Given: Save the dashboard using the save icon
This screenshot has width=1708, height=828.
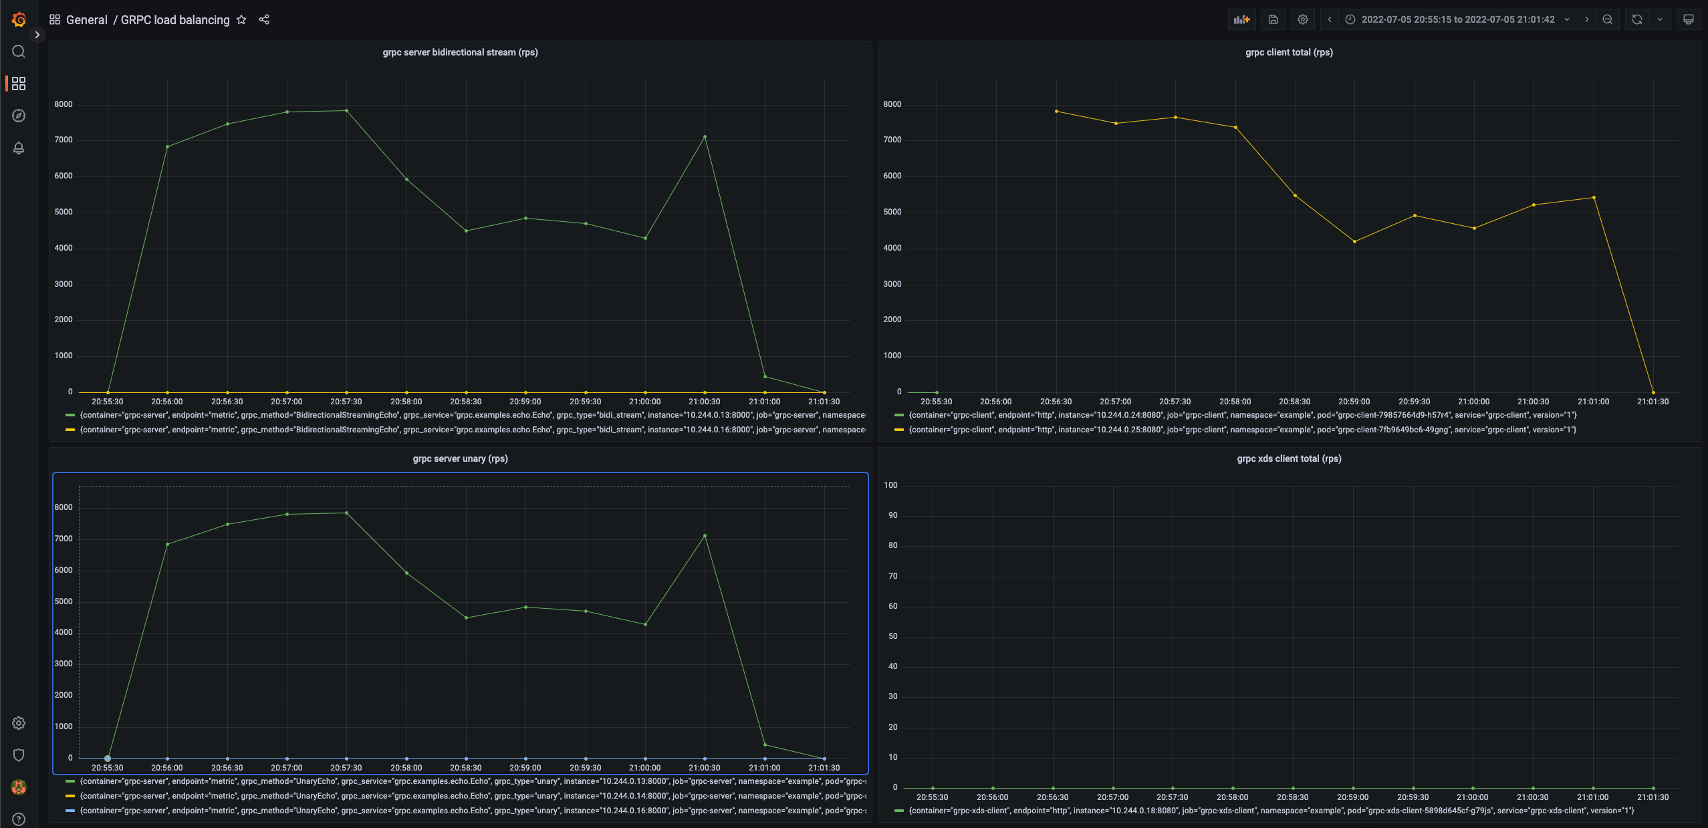Looking at the screenshot, I should pos(1272,19).
